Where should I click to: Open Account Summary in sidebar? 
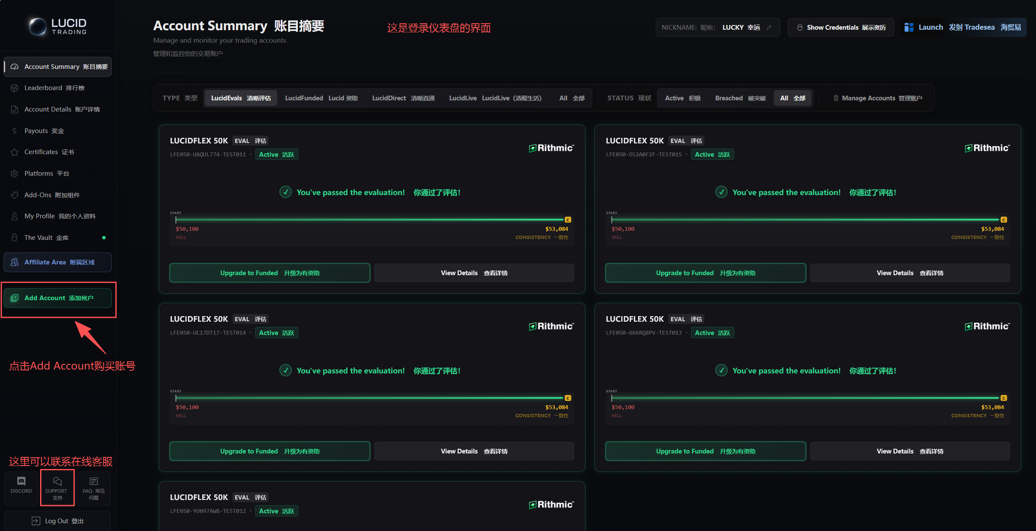(58, 67)
